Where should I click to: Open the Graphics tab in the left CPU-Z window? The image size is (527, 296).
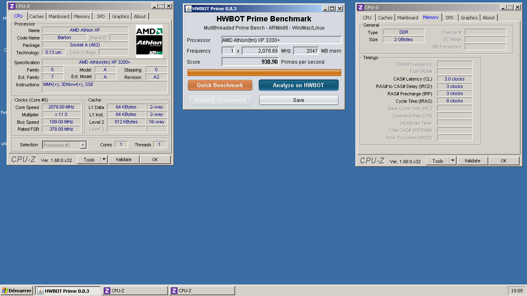121,16
